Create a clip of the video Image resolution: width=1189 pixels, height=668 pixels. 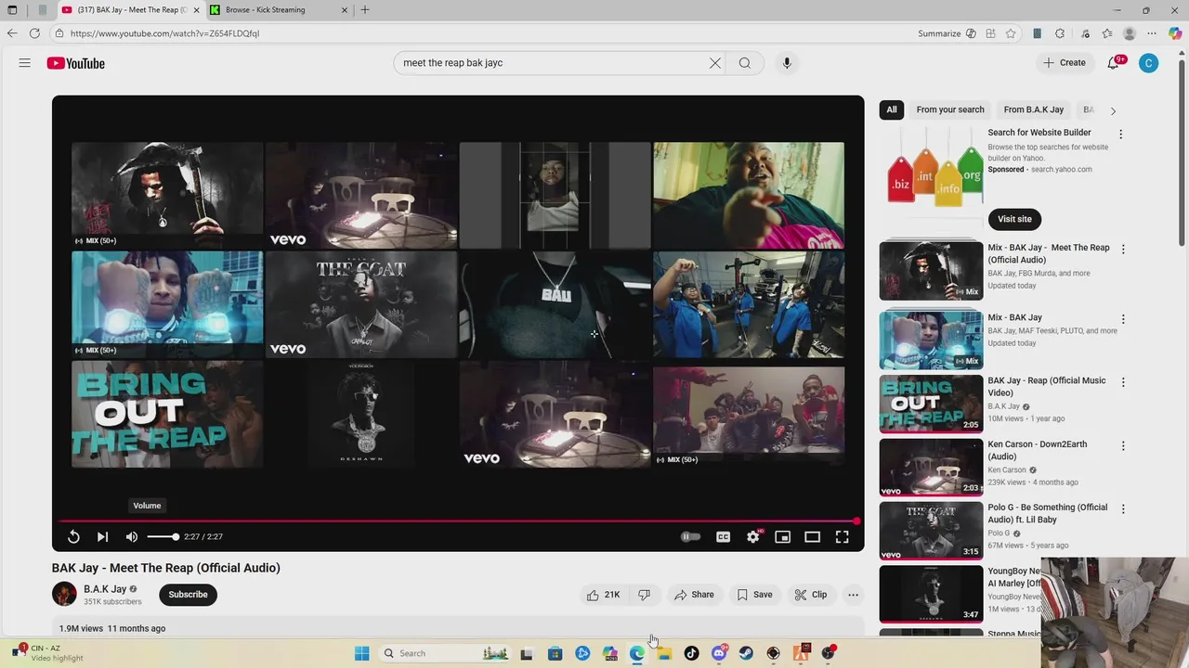tap(811, 595)
